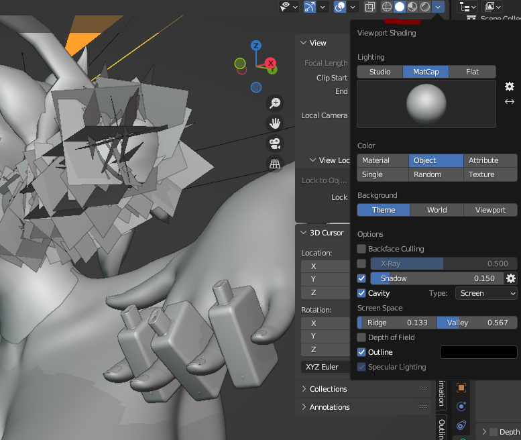The width and height of the screenshot is (521, 440).
Task: Disable the Cavity checkbox
Action: (361, 293)
